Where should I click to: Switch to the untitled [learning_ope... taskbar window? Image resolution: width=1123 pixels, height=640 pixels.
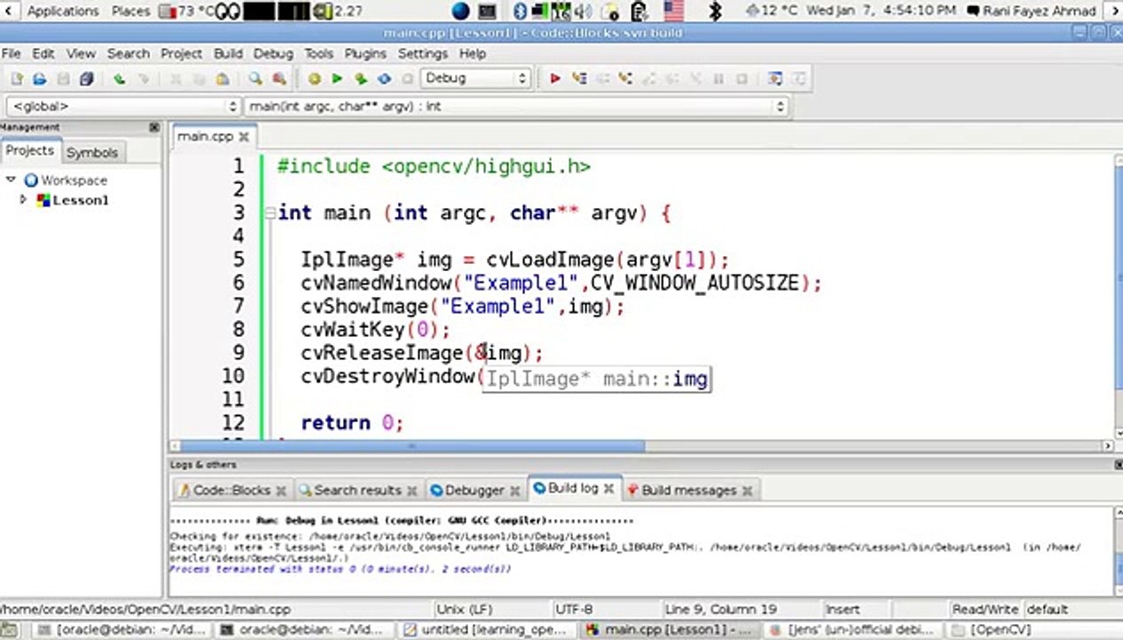[x=488, y=629]
